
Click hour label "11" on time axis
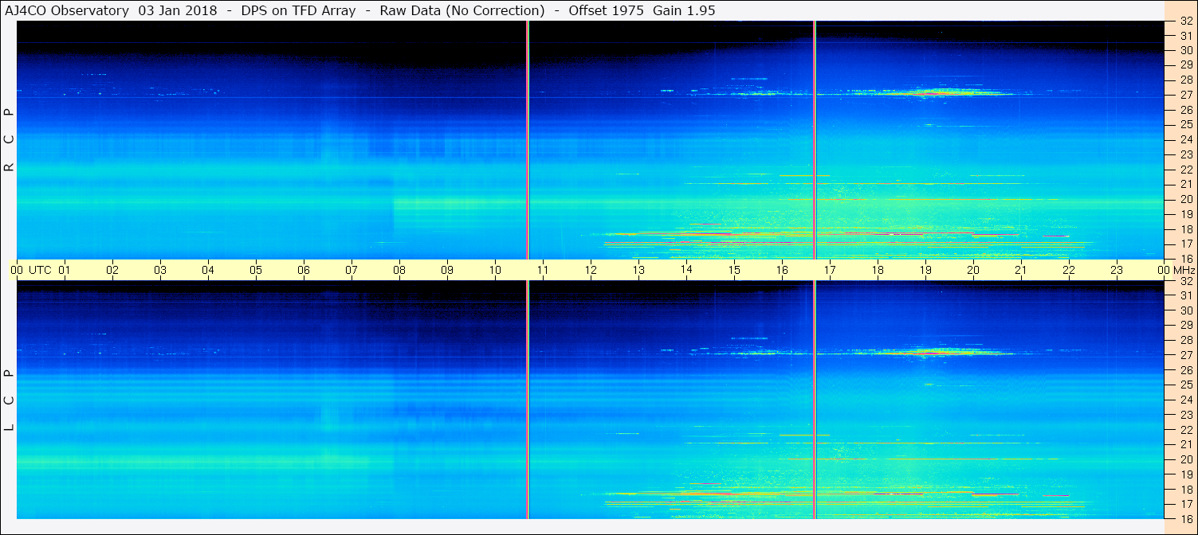coord(543,270)
